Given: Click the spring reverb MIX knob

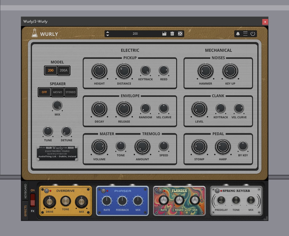Looking at the screenshot, I should tap(251, 200).
